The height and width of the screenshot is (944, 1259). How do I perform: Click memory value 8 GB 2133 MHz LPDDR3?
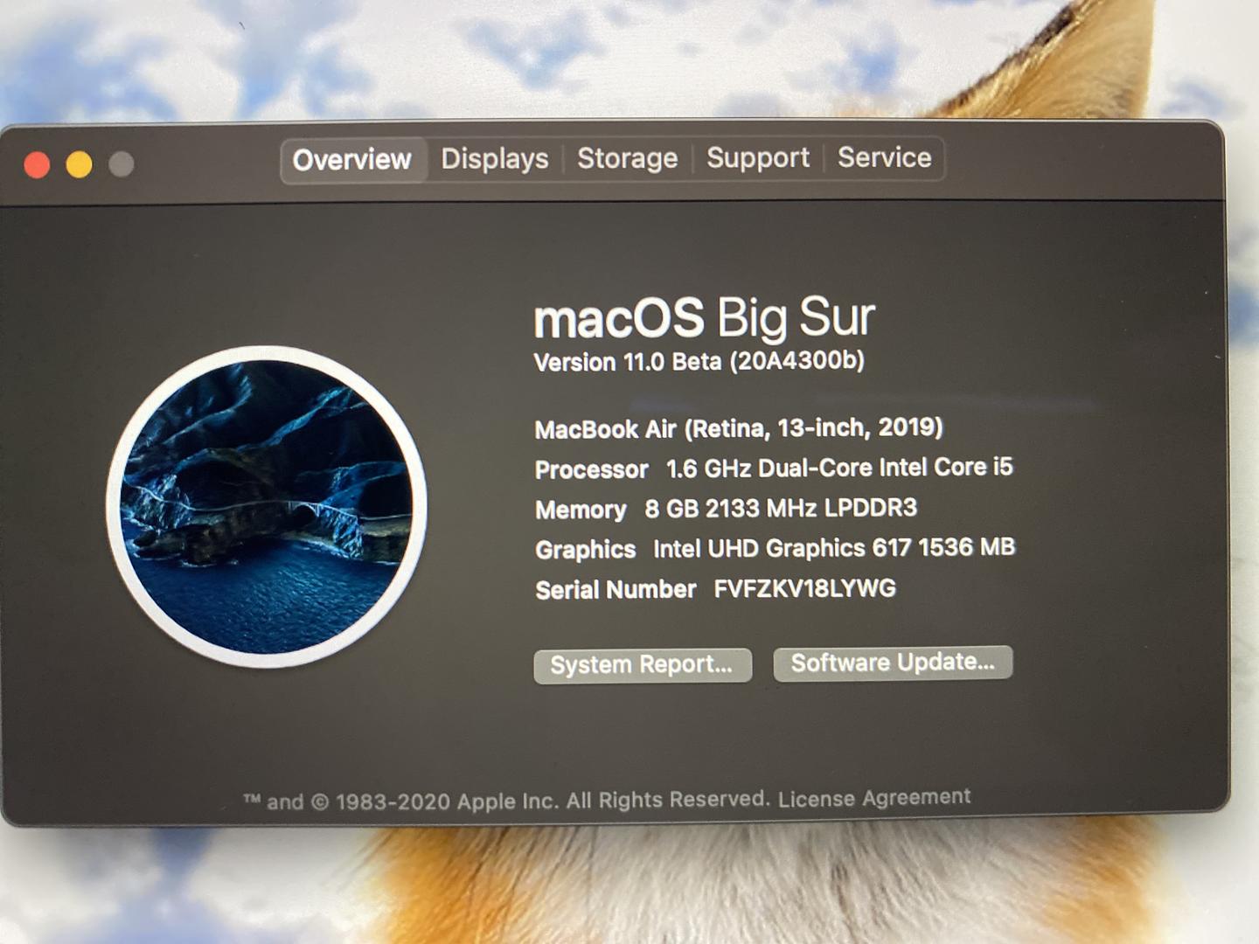[x=781, y=508]
